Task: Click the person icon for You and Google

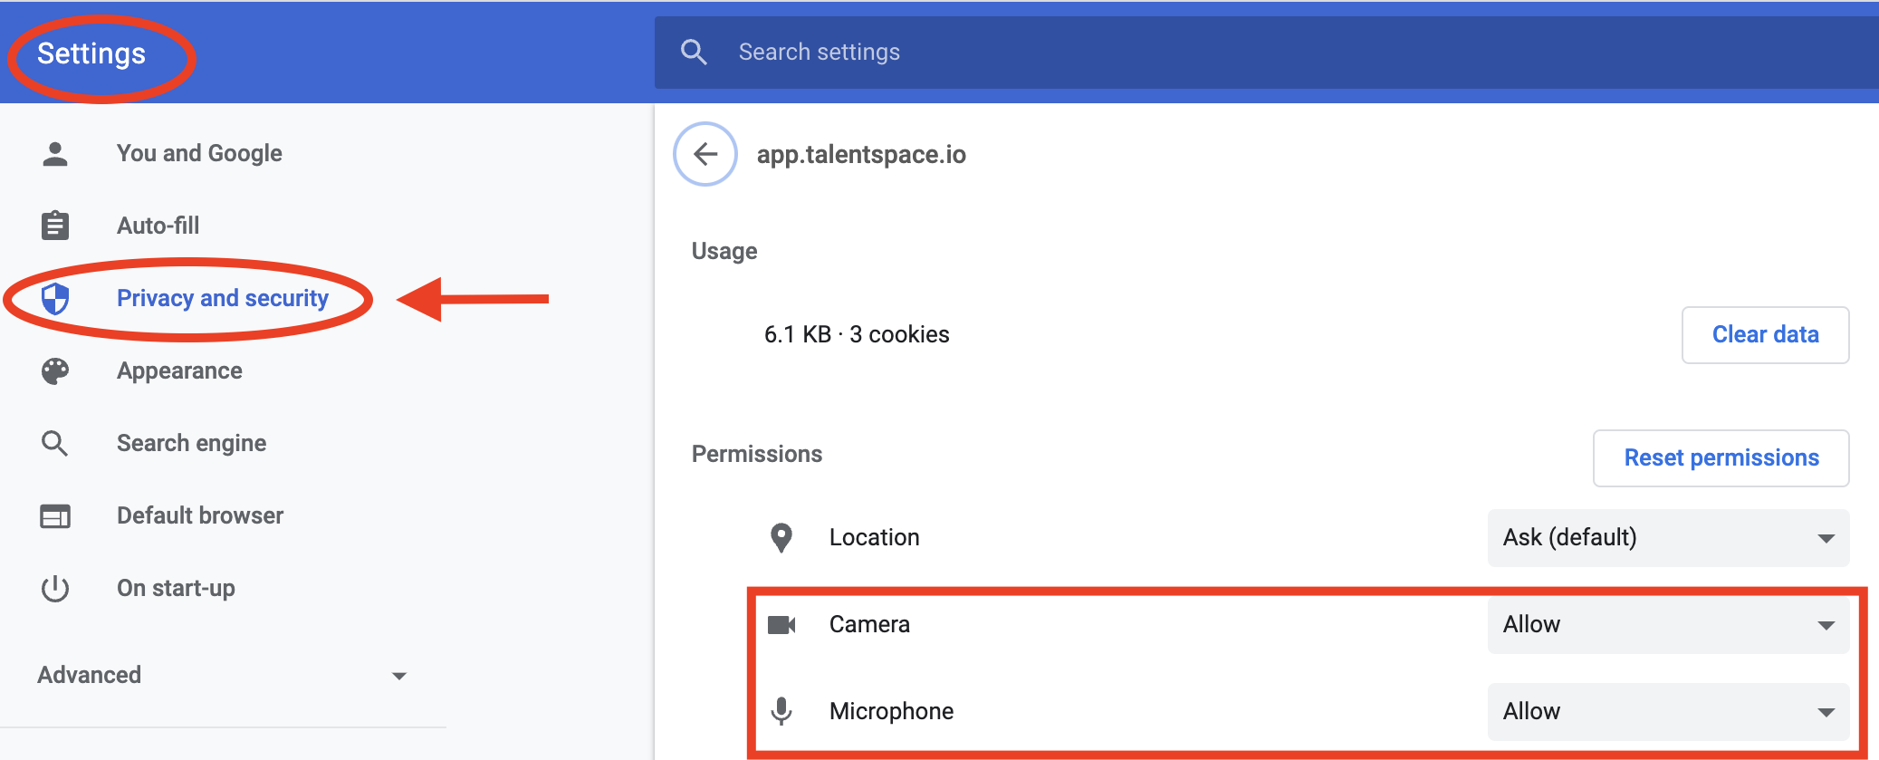Action: click(x=55, y=154)
